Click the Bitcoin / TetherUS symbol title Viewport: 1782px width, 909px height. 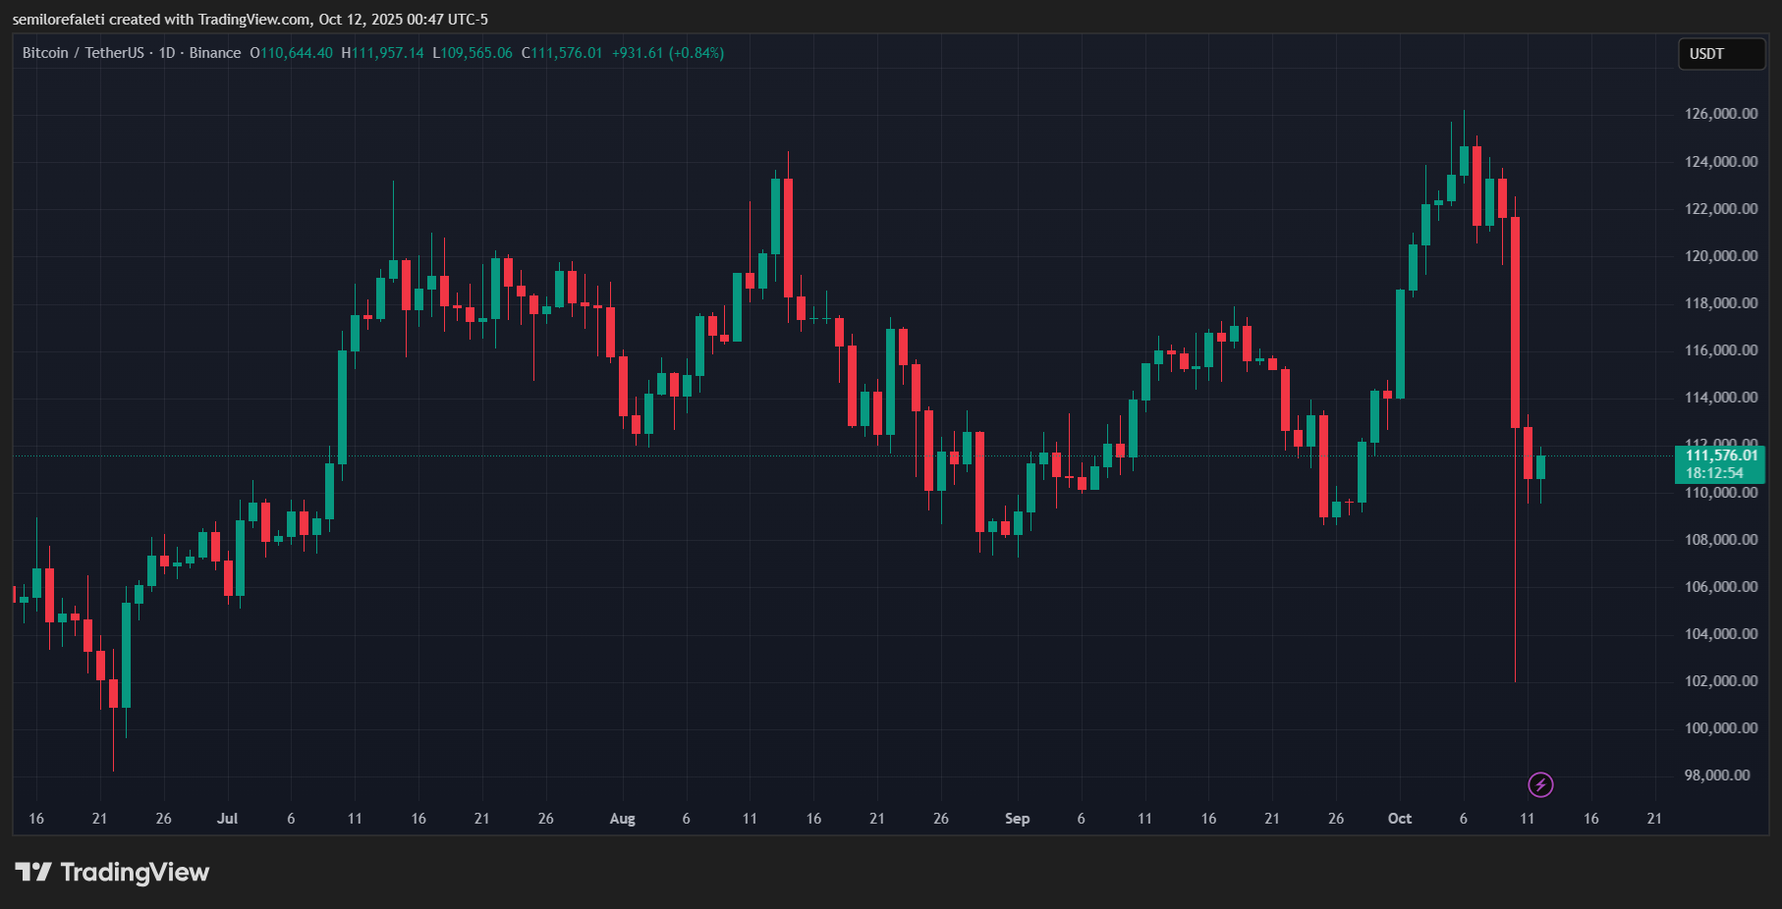tap(83, 53)
